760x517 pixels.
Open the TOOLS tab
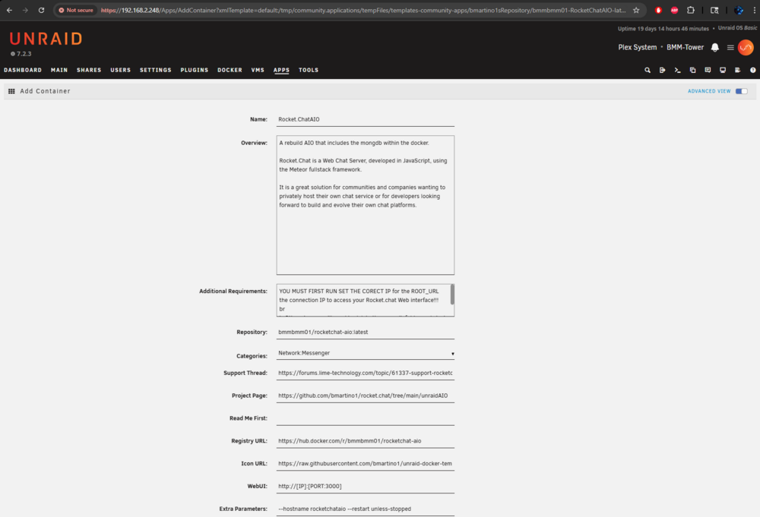click(x=309, y=70)
